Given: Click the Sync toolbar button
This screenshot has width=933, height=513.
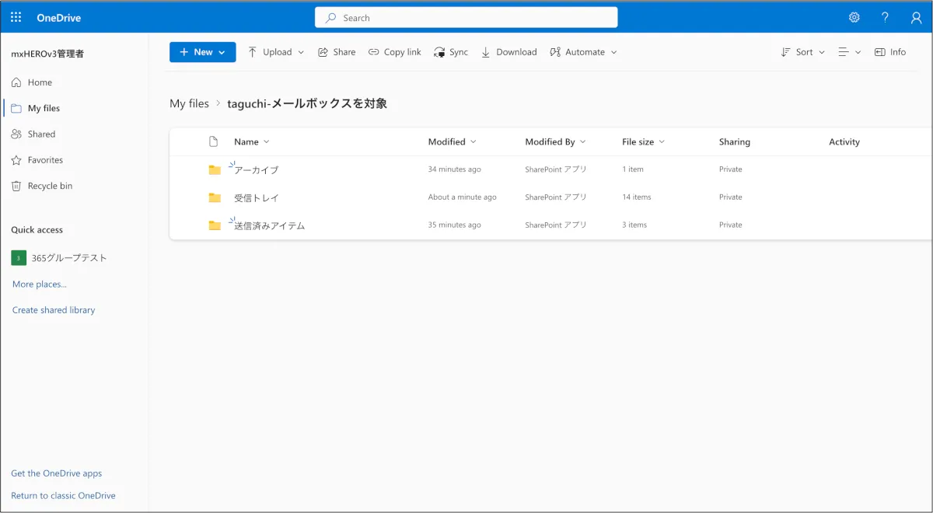Looking at the screenshot, I should (451, 52).
